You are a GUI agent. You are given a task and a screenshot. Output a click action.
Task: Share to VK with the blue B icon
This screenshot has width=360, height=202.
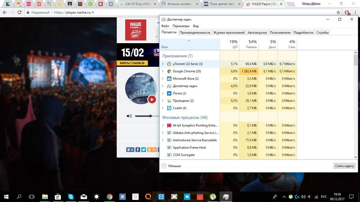click(x=130, y=150)
